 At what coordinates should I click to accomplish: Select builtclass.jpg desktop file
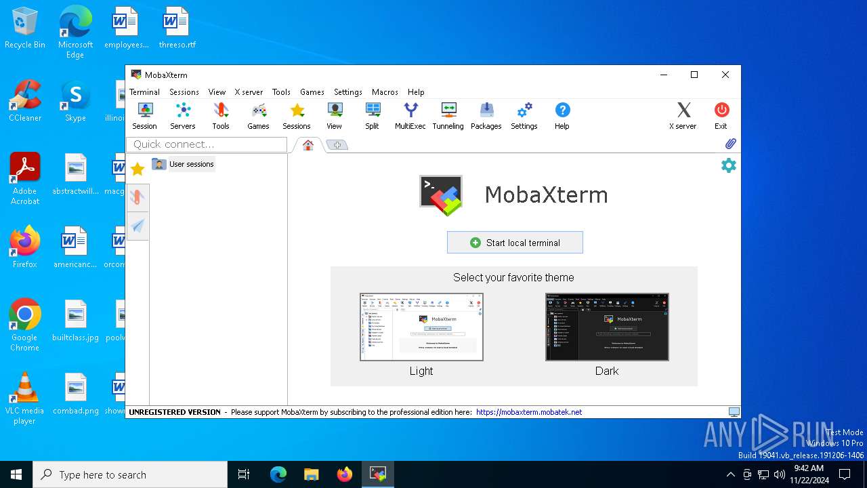(x=75, y=321)
